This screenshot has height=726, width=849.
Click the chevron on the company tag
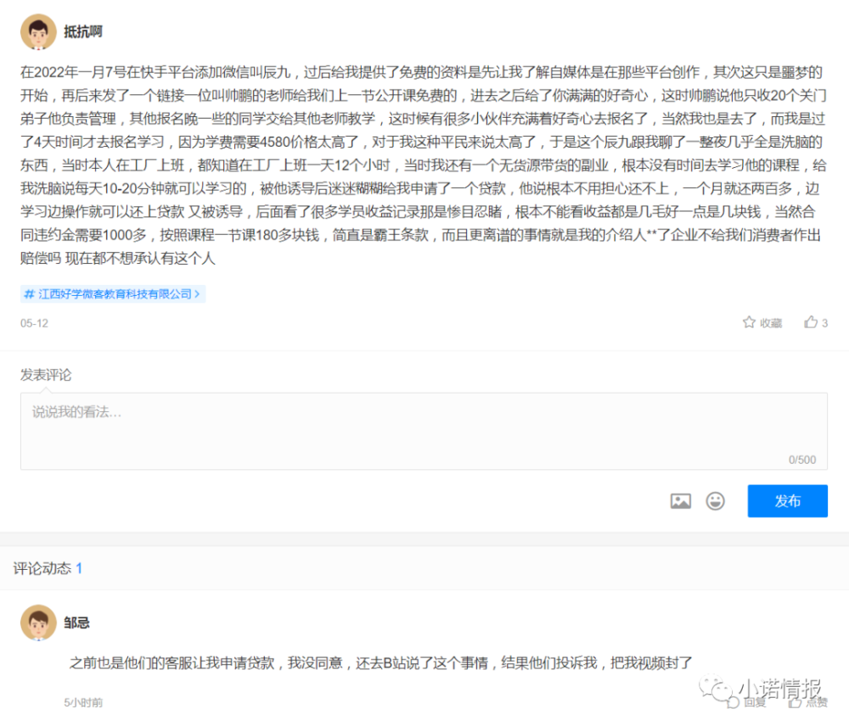point(197,293)
